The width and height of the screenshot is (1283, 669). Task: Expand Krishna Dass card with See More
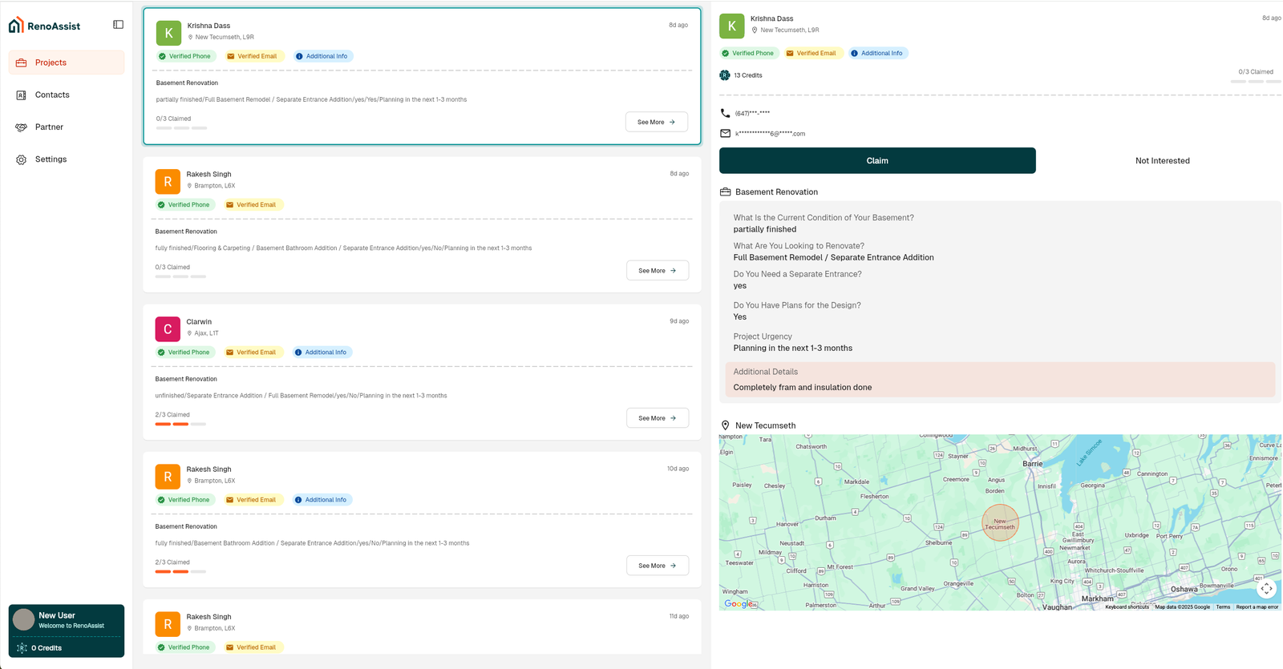[x=656, y=123]
